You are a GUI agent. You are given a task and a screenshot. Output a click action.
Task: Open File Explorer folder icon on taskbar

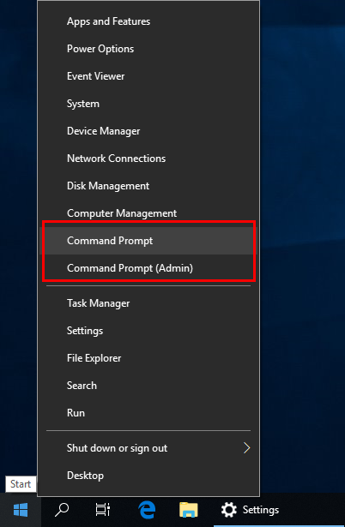click(189, 510)
